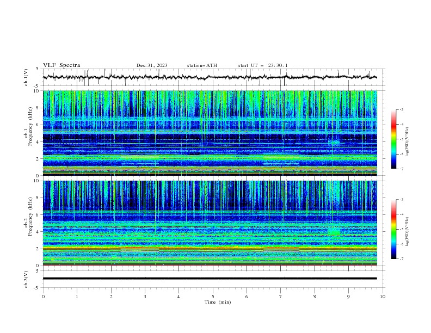Screen dimensions: 431x333
Task: Click time axis tick label "10"
Action: (x=383, y=297)
